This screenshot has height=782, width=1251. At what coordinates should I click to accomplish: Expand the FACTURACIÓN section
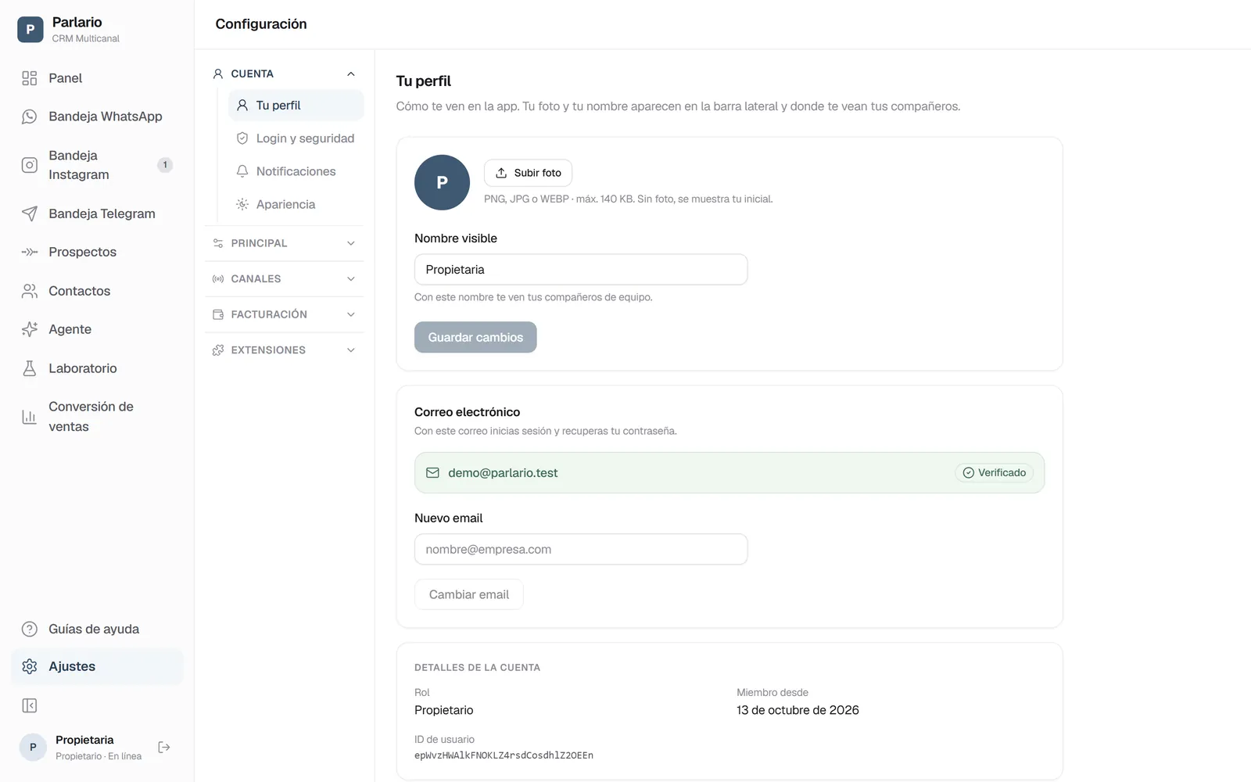pos(285,314)
